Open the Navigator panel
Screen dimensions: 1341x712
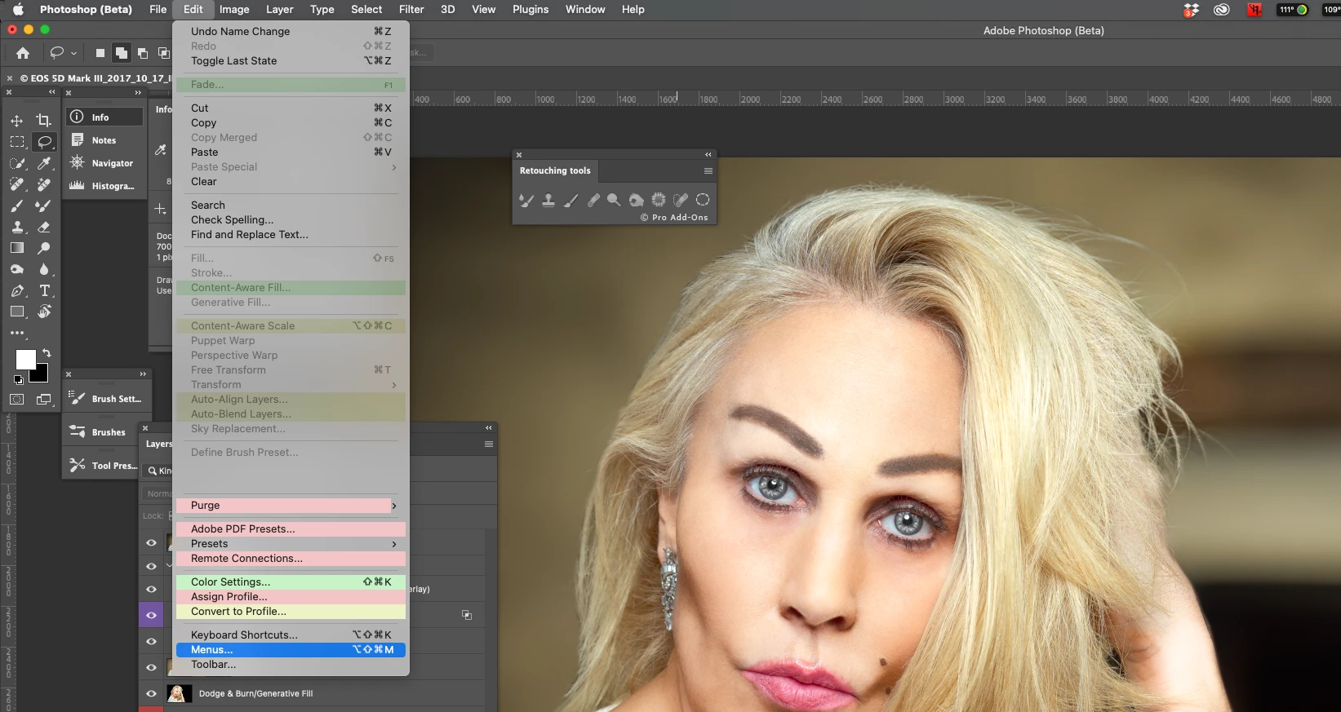coord(104,163)
